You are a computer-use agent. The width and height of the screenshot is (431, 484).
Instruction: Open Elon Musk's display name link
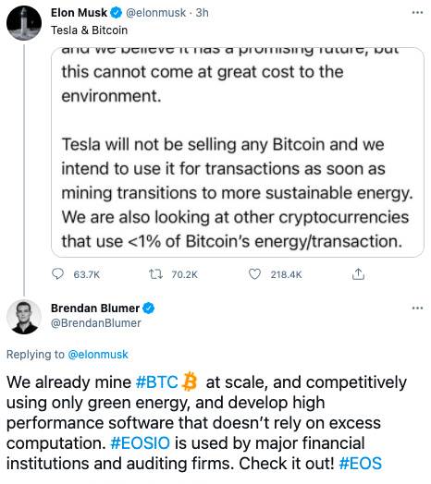click(79, 13)
